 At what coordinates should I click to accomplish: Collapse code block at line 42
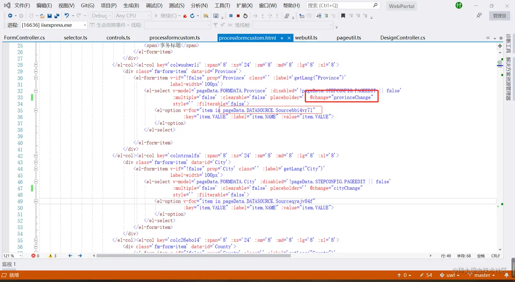pos(36,156)
